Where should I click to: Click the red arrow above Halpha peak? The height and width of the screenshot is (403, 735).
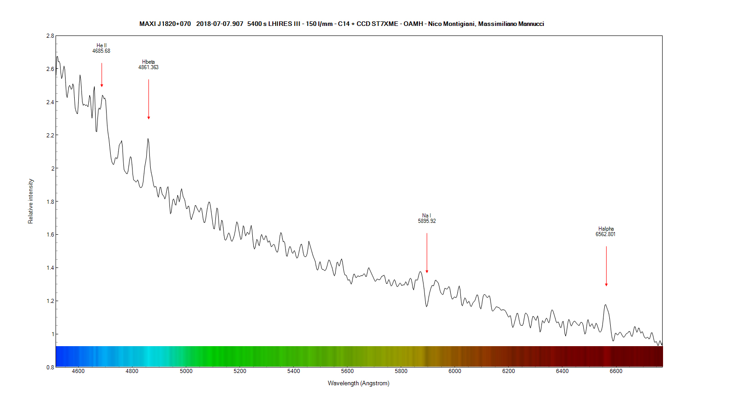(x=606, y=266)
